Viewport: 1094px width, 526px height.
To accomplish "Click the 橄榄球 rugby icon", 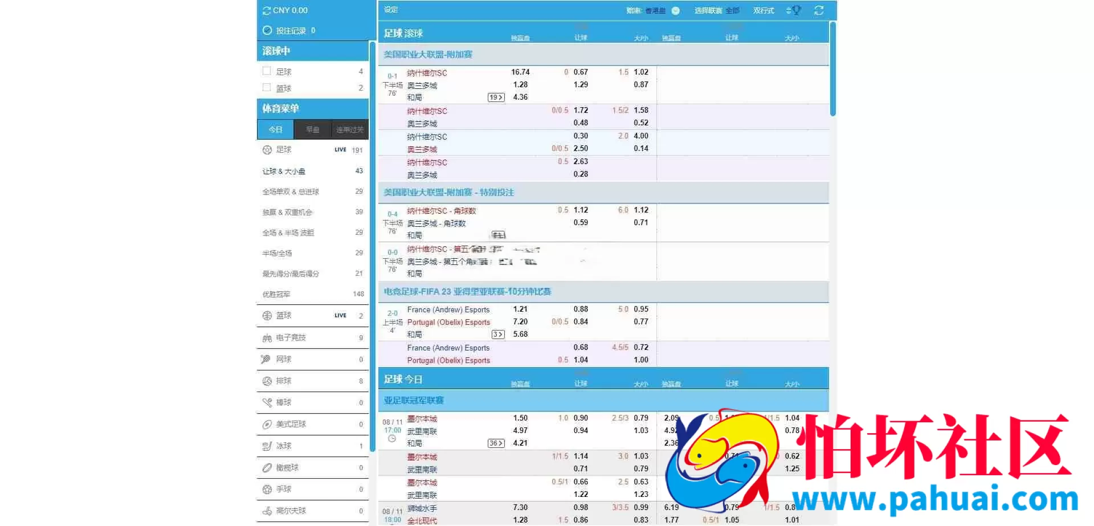I will pyautogui.click(x=267, y=468).
